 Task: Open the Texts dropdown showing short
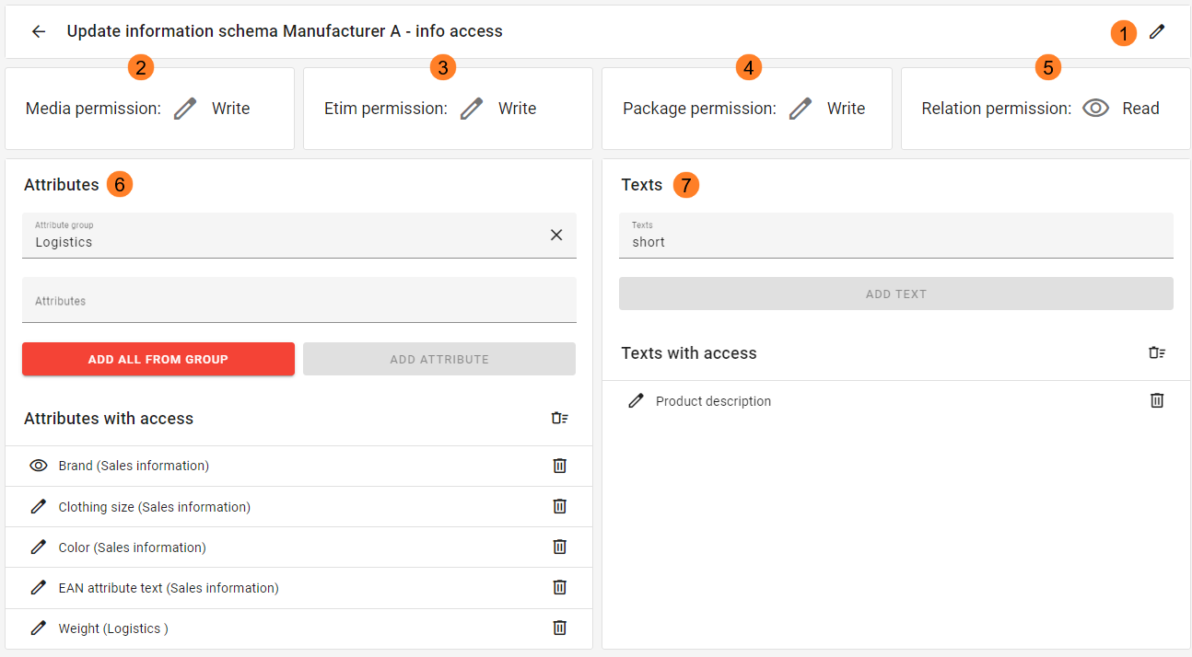coord(896,236)
